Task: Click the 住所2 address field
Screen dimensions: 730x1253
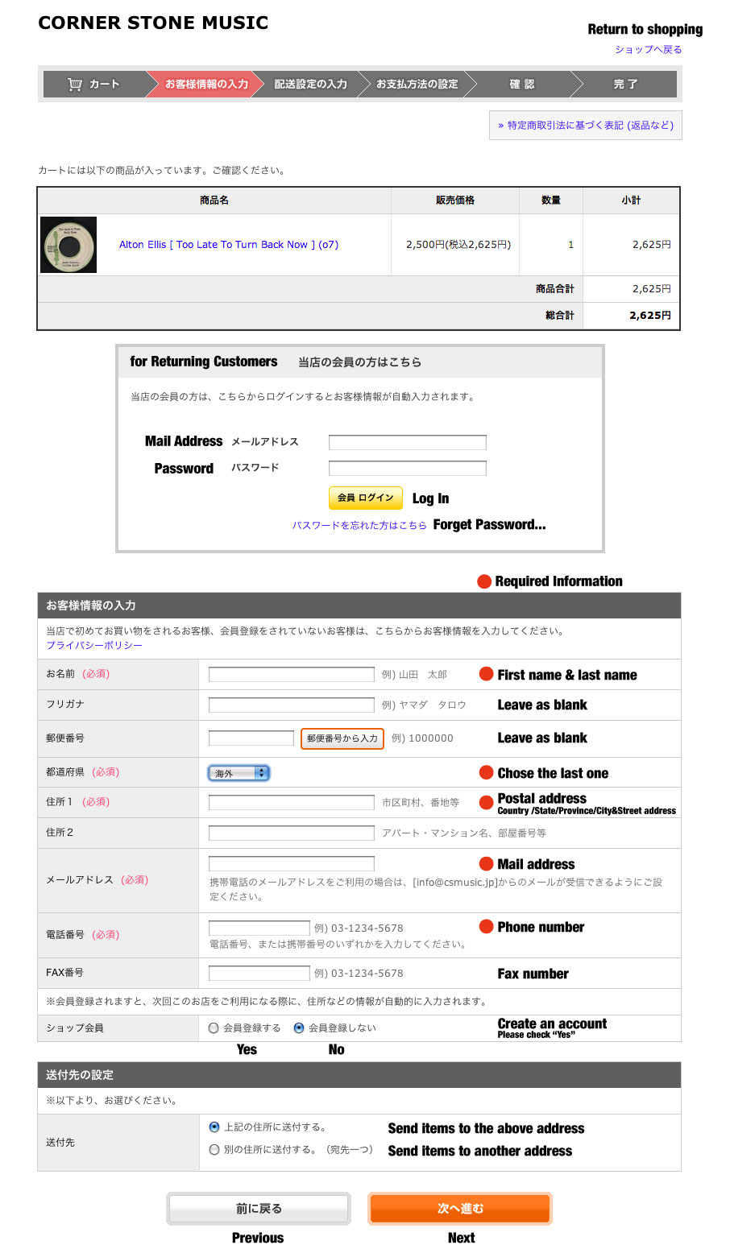Action: pos(292,833)
